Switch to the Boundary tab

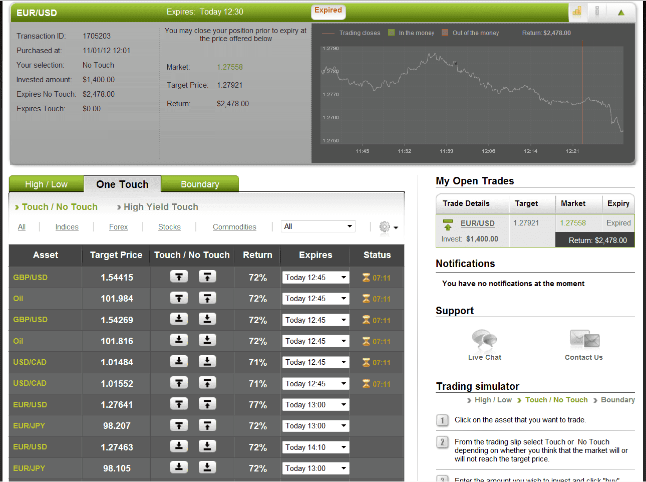coord(200,184)
